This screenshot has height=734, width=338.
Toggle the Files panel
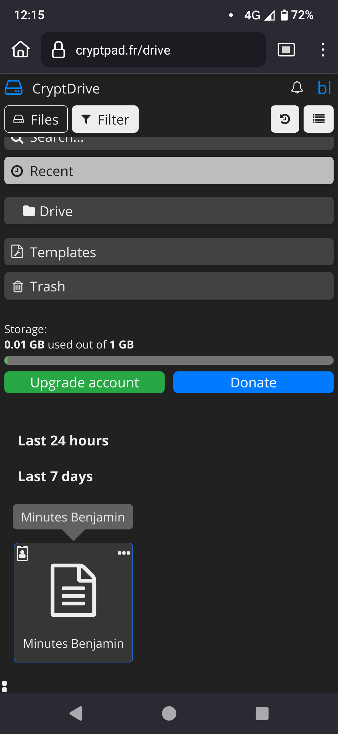pos(36,119)
